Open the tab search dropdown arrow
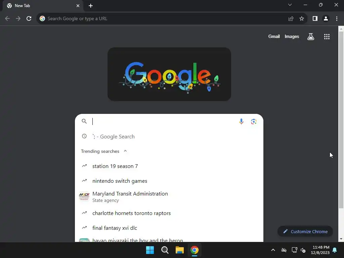This screenshot has height=258, width=344. (290, 5)
